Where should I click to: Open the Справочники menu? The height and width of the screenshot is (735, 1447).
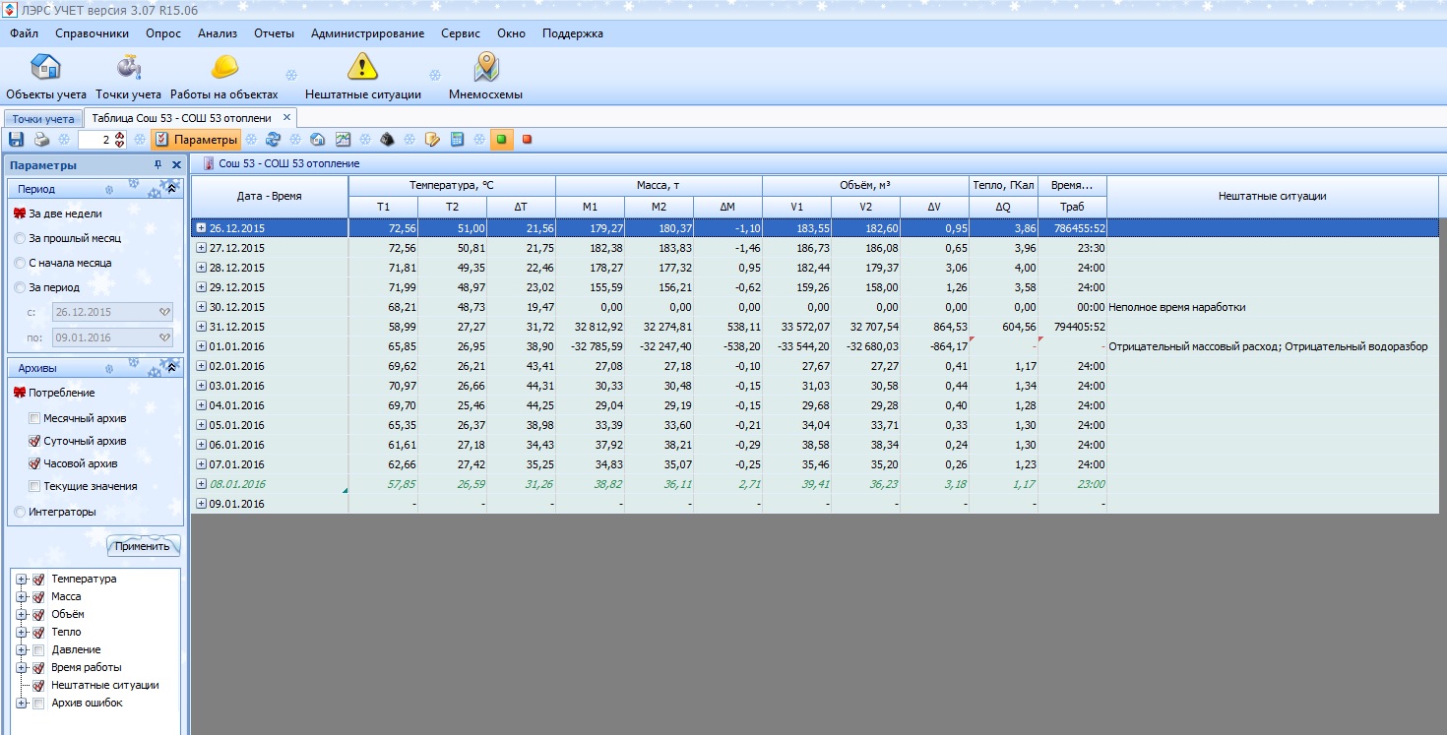pos(92,33)
